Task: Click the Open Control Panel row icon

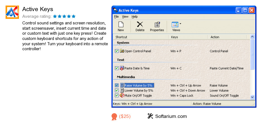Action: point(122,51)
